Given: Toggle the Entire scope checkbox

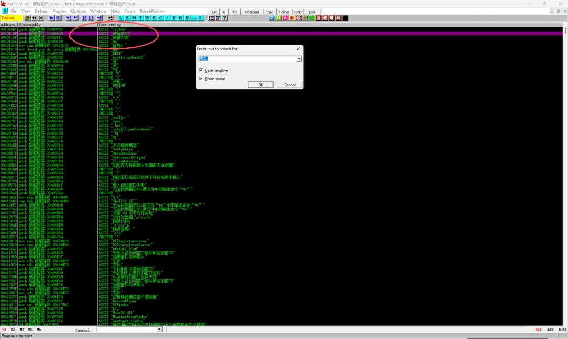Looking at the screenshot, I should [x=201, y=79].
